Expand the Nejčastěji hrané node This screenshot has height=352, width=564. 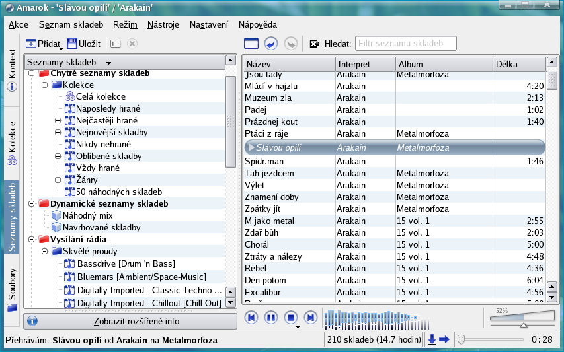tap(58, 120)
